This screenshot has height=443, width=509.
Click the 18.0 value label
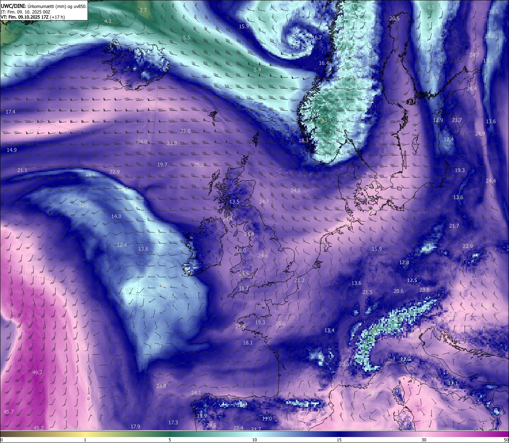tap(241, 251)
